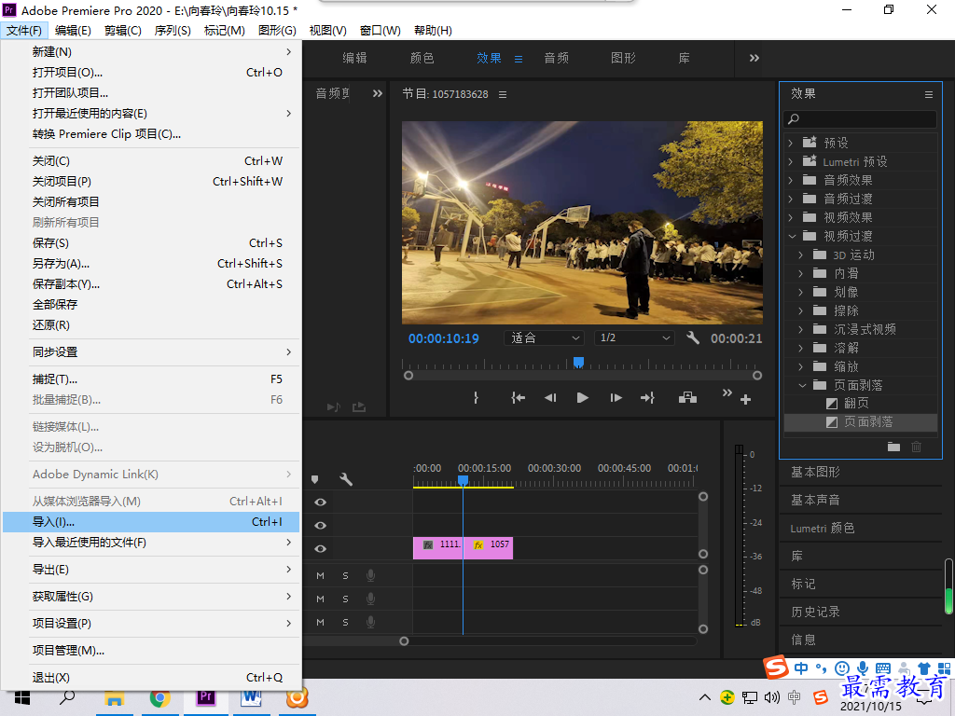This screenshot has width=955, height=716.
Task: Show more transport buttons chevron
Action: pos(727,392)
